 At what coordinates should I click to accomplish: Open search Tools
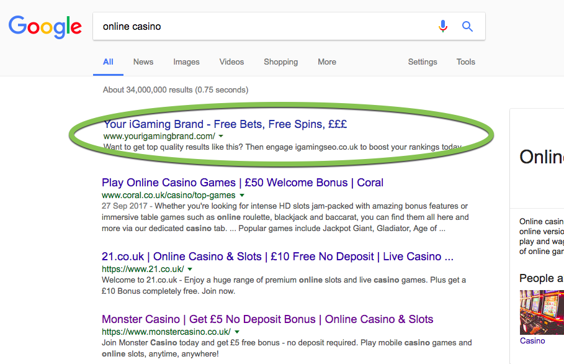466,62
